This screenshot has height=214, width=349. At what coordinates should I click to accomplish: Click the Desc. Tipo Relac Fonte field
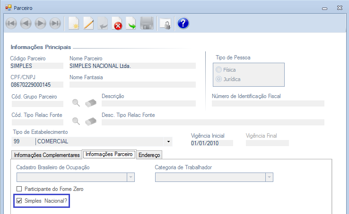pyautogui.click(x=213, y=123)
